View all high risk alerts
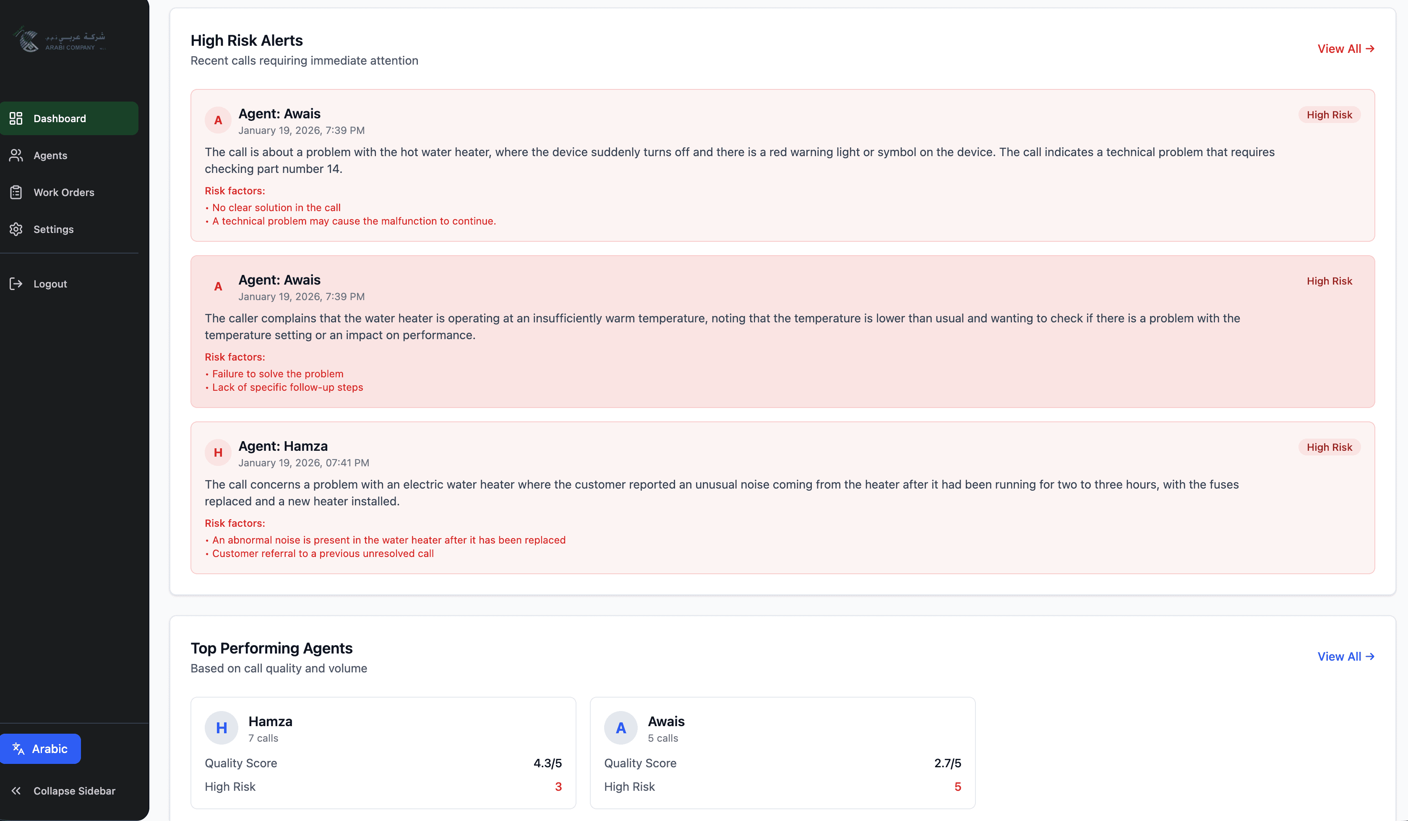This screenshot has height=821, width=1408. [1345, 49]
